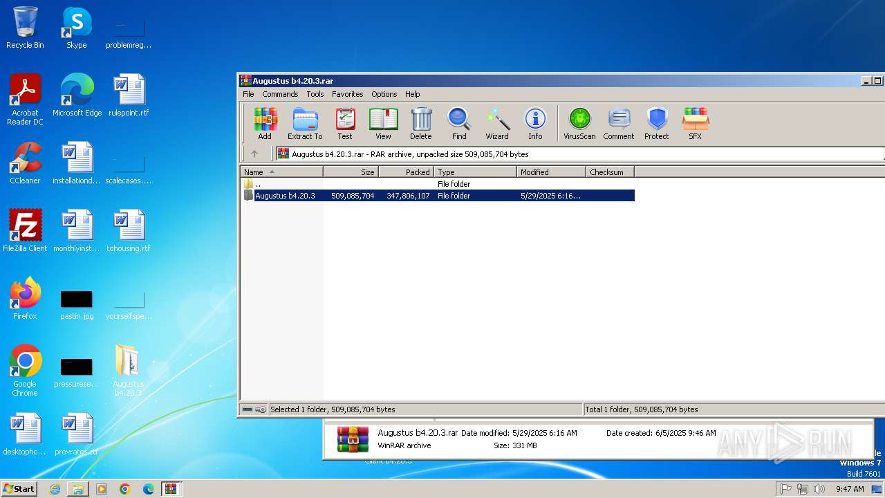Select the parent folder '..' row
Screen dimensions: 885x498
[438, 184]
